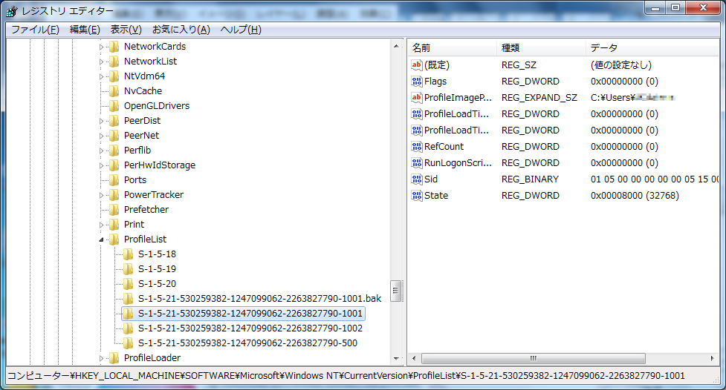726x390 pixels.
Task: Click the Perflib folder icon
Action: click(x=114, y=151)
